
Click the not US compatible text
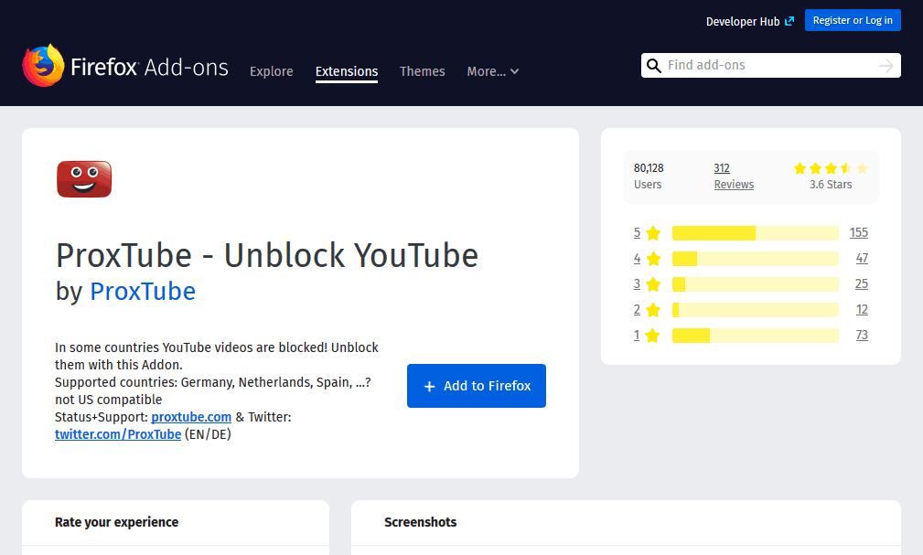[x=108, y=400]
